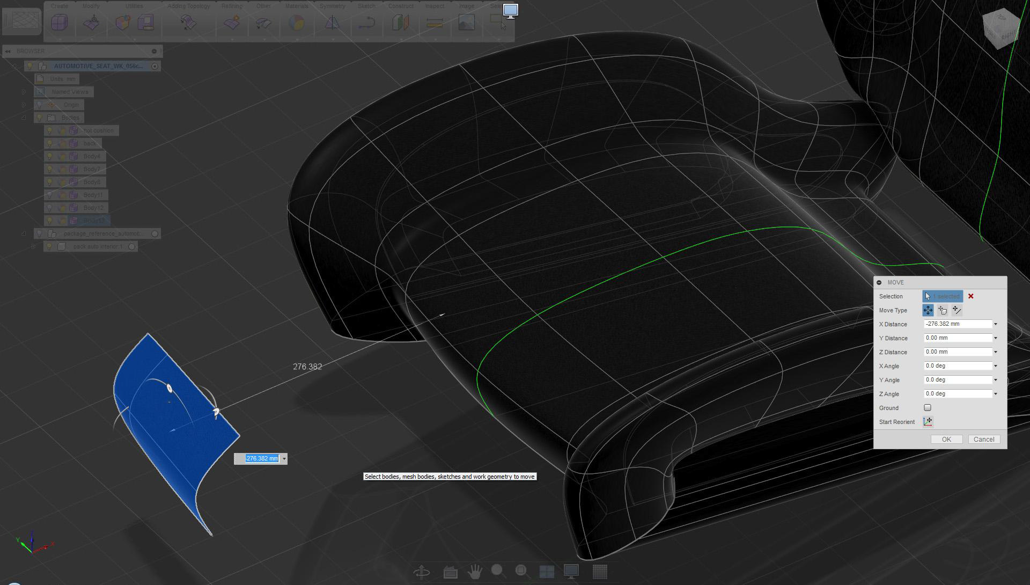This screenshot has height=585, width=1030.
Task: Select the Free Move type icon
Action: click(x=928, y=310)
